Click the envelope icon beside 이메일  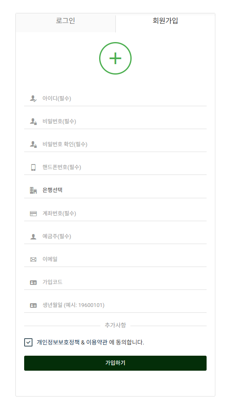click(x=33, y=259)
